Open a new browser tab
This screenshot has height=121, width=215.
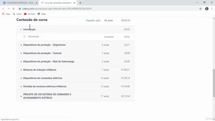click(80, 3)
